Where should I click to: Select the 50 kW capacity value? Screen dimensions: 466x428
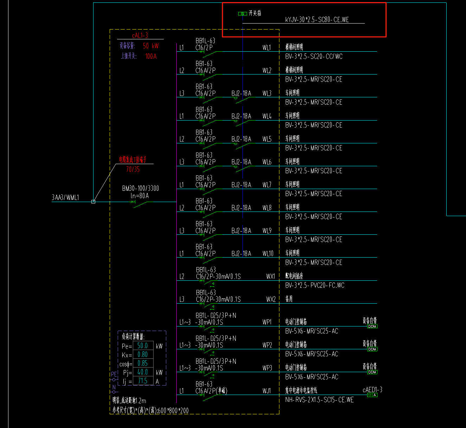pyautogui.click(x=151, y=46)
